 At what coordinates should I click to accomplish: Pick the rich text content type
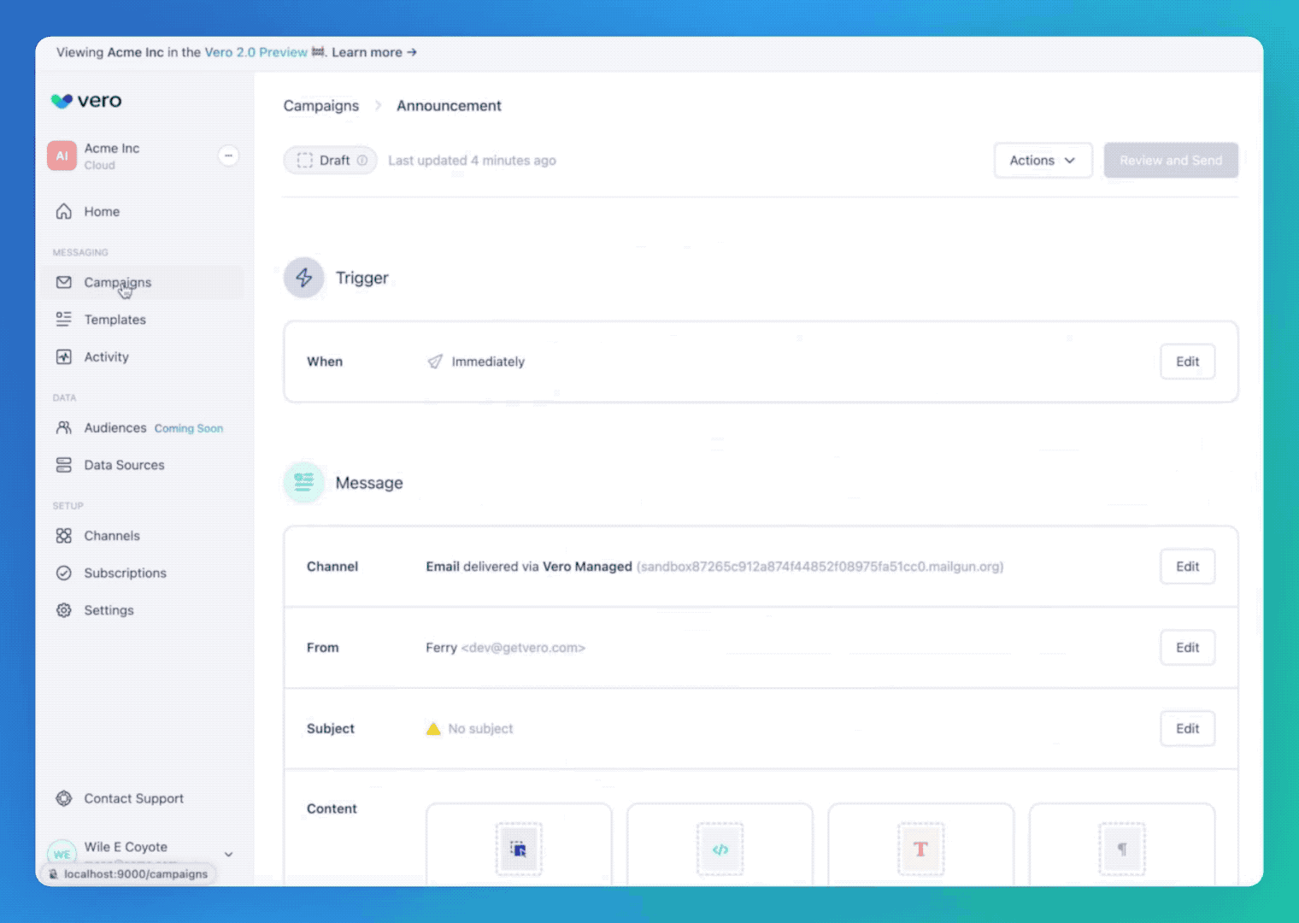point(920,849)
